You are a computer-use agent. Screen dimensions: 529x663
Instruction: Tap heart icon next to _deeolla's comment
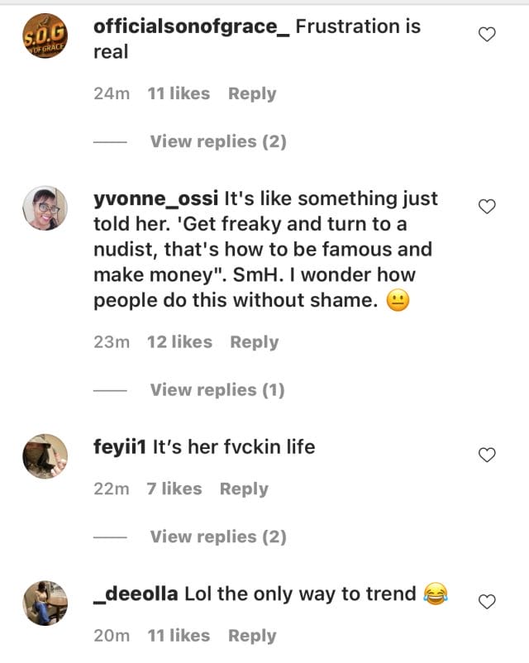coord(488,601)
